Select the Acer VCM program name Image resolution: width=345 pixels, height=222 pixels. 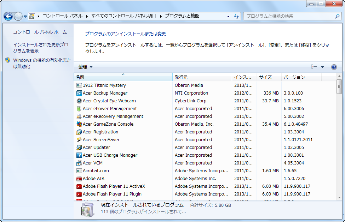pyautogui.click(x=93, y=163)
